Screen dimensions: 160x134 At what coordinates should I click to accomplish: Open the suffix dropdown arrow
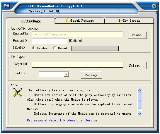point(66,74)
